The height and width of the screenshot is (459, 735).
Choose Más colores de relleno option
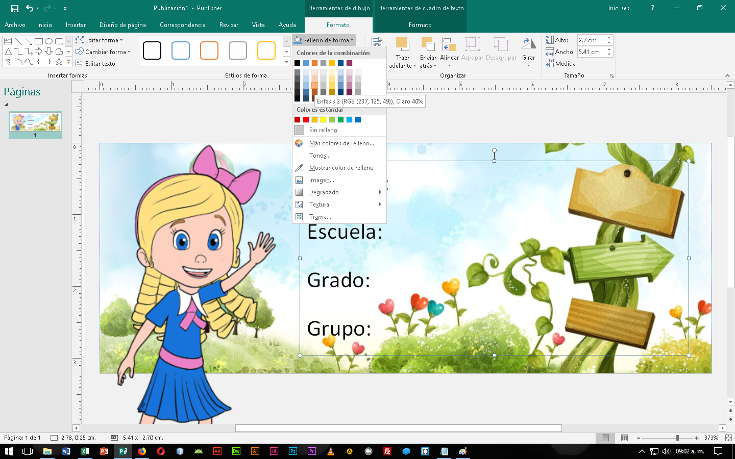pos(341,143)
